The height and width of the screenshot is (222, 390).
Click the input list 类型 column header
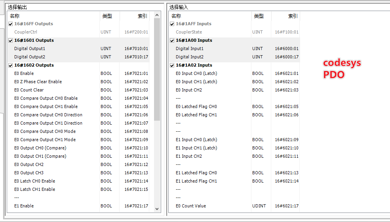point(261,16)
